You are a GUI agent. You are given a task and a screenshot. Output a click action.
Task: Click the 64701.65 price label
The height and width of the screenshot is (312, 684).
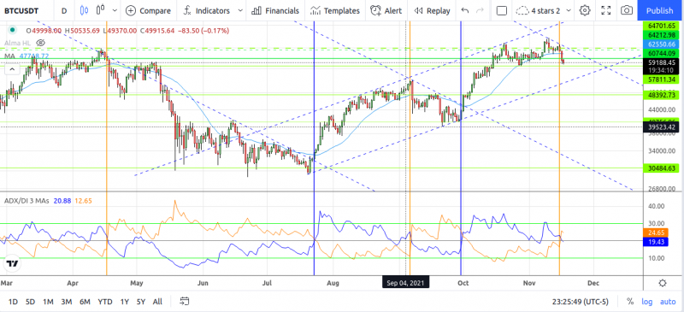tap(662, 26)
